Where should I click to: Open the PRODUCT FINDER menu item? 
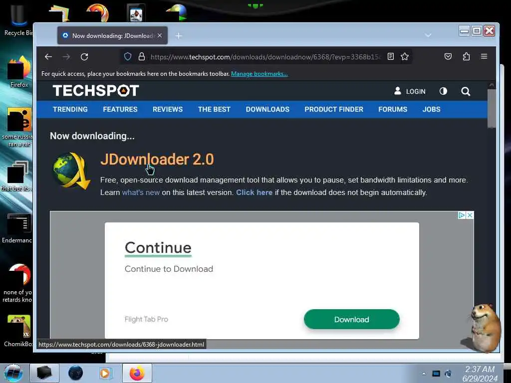[x=334, y=109]
